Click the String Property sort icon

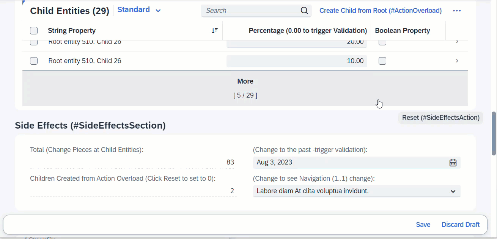pos(215,31)
